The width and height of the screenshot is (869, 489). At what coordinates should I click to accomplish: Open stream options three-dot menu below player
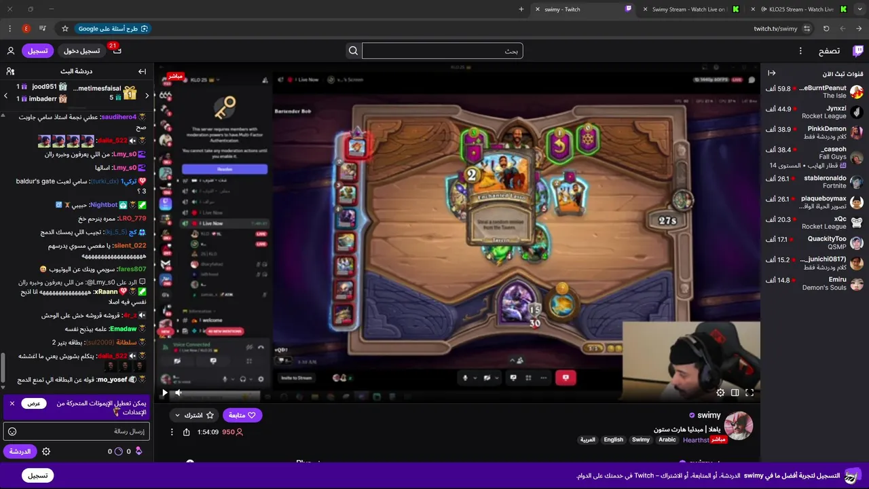pos(172,432)
